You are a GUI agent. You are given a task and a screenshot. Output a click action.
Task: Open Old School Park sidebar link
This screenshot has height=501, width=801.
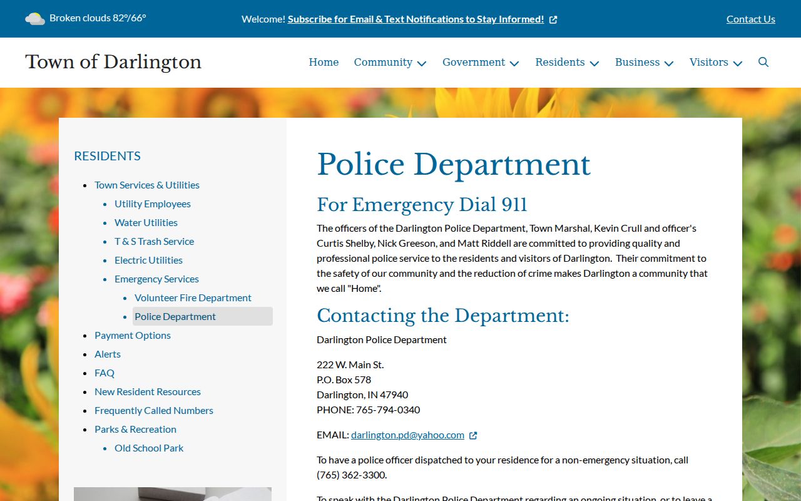click(x=149, y=448)
